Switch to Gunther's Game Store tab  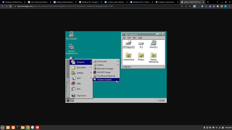coord(167,2)
